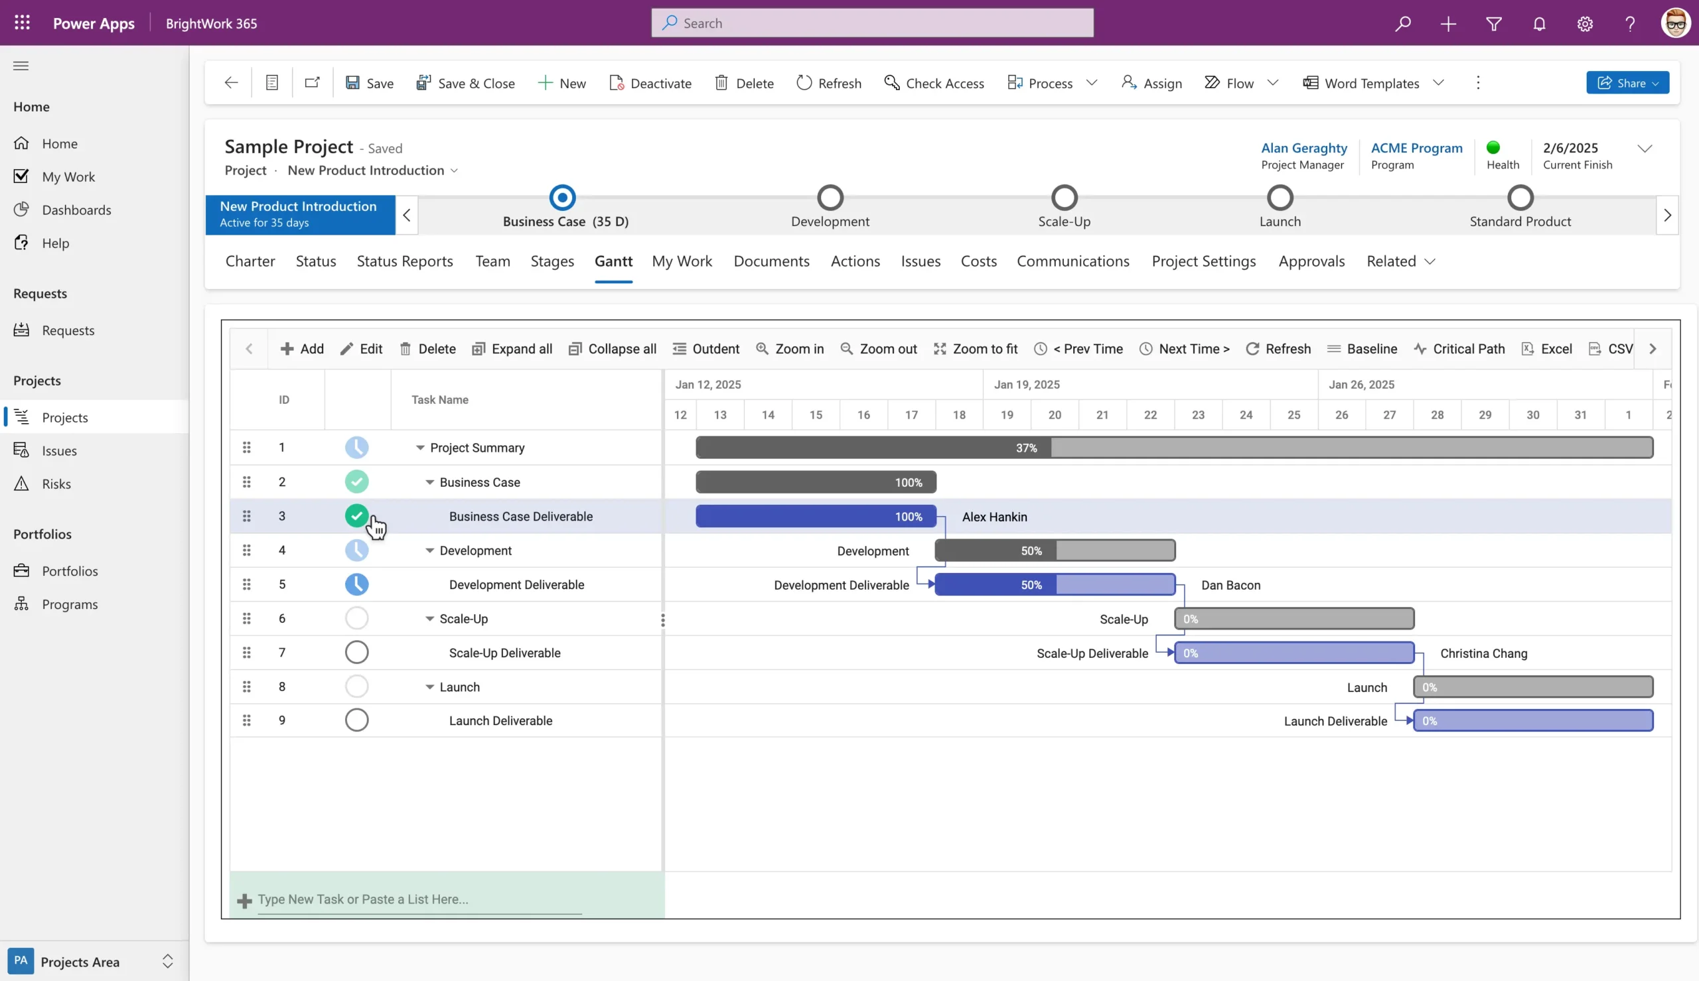
Task: Collapse the Development task group
Action: click(x=429, y=551)
